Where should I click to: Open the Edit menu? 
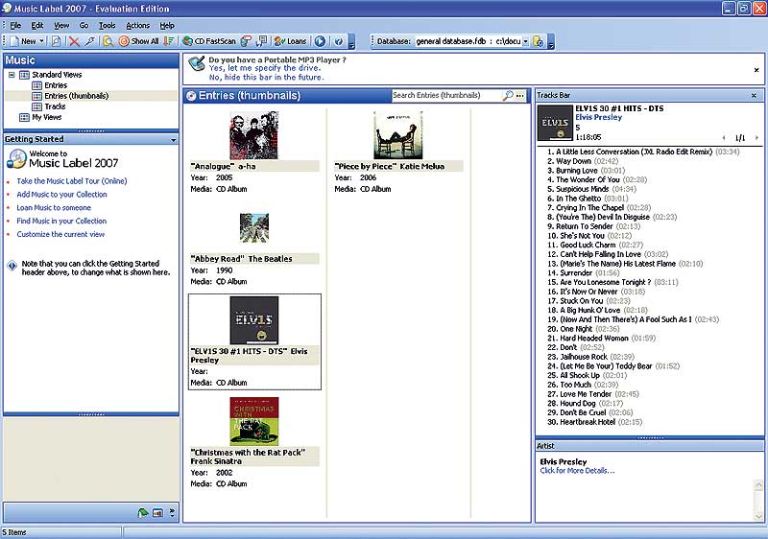(37, 26)
